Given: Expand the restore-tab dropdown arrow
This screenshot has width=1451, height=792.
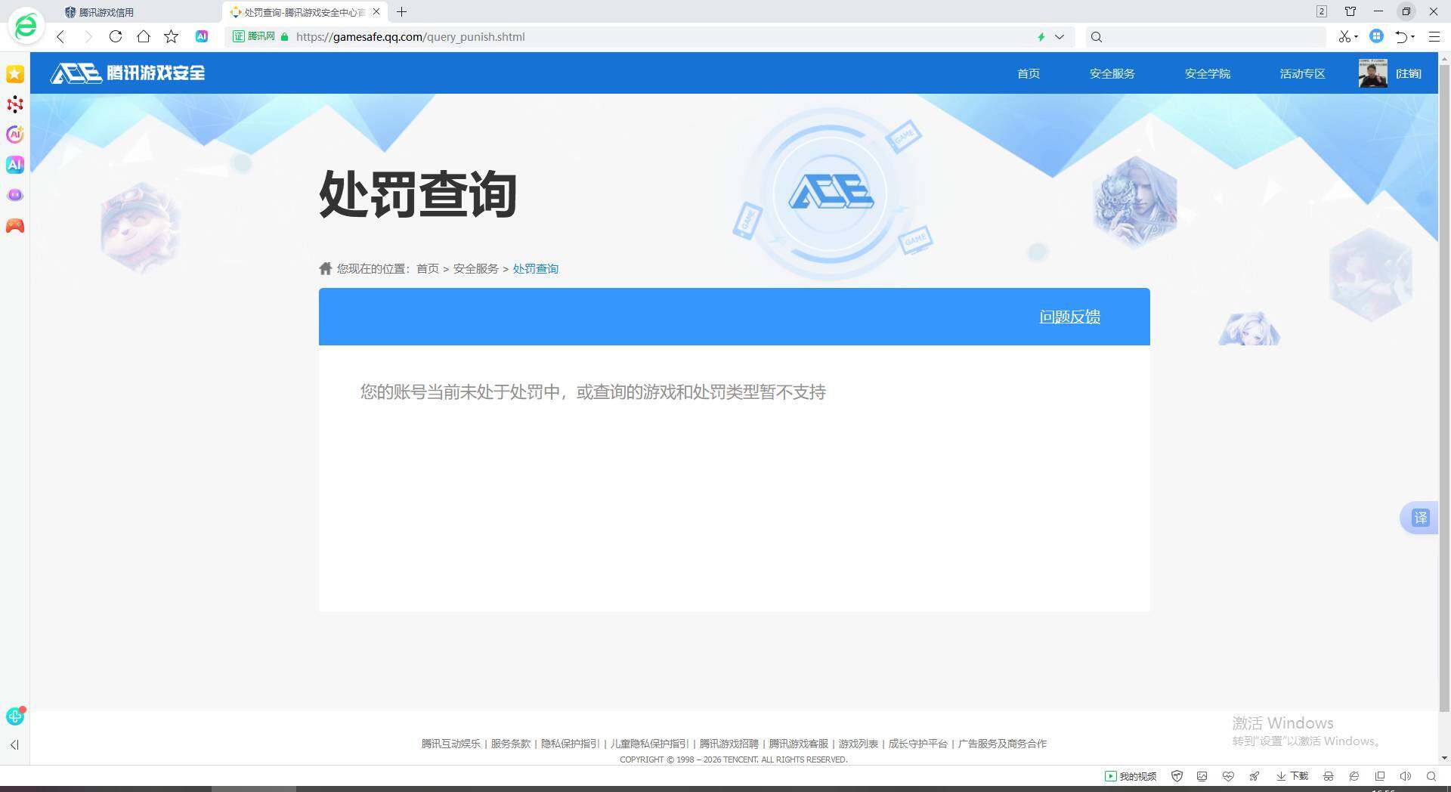Looking at the screenshot, I should 1413,37.
